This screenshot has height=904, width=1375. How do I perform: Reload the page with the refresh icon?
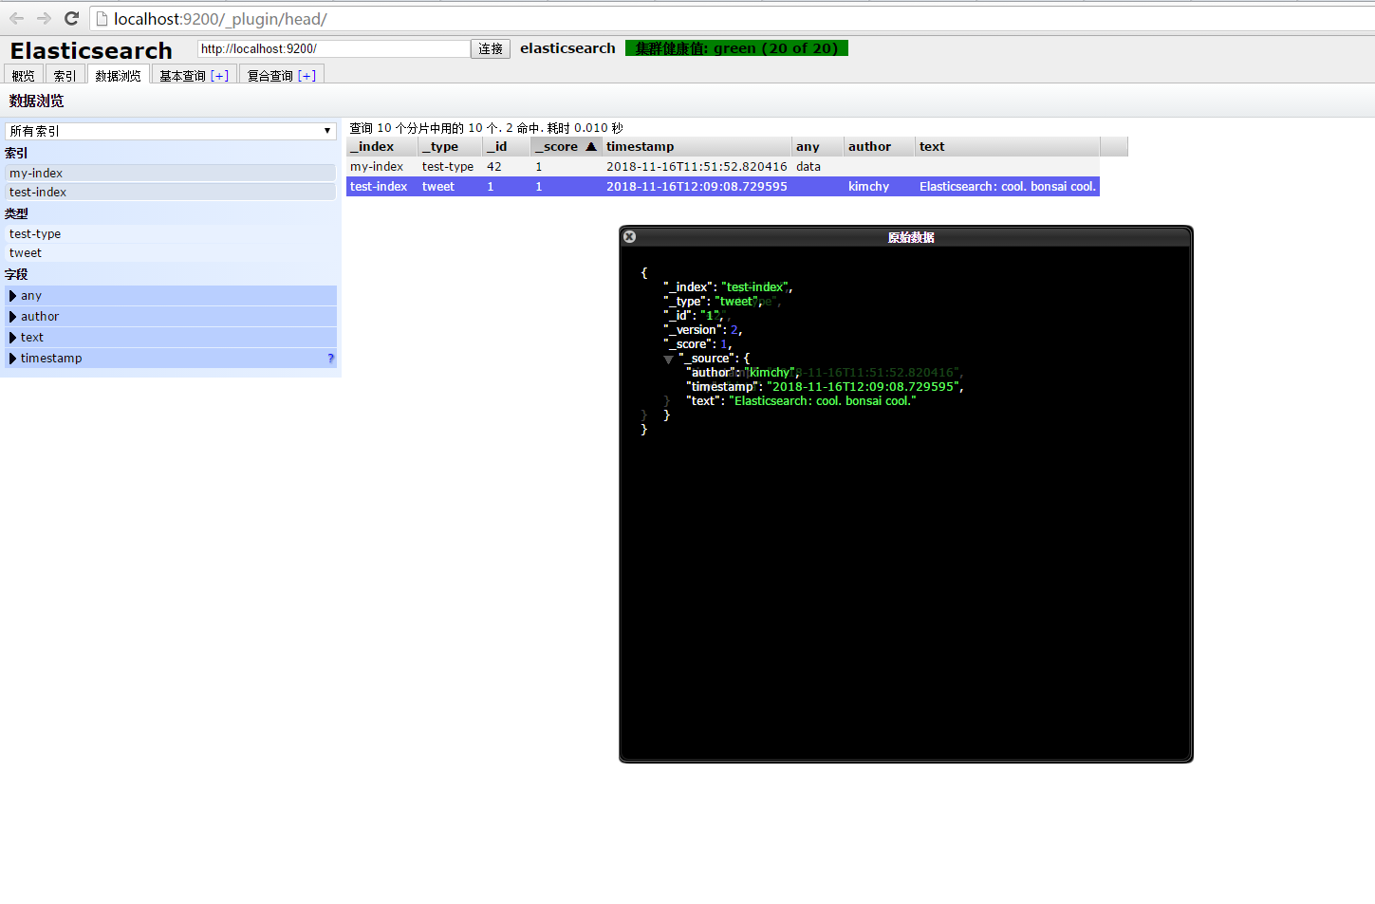[x=71, y=18]
